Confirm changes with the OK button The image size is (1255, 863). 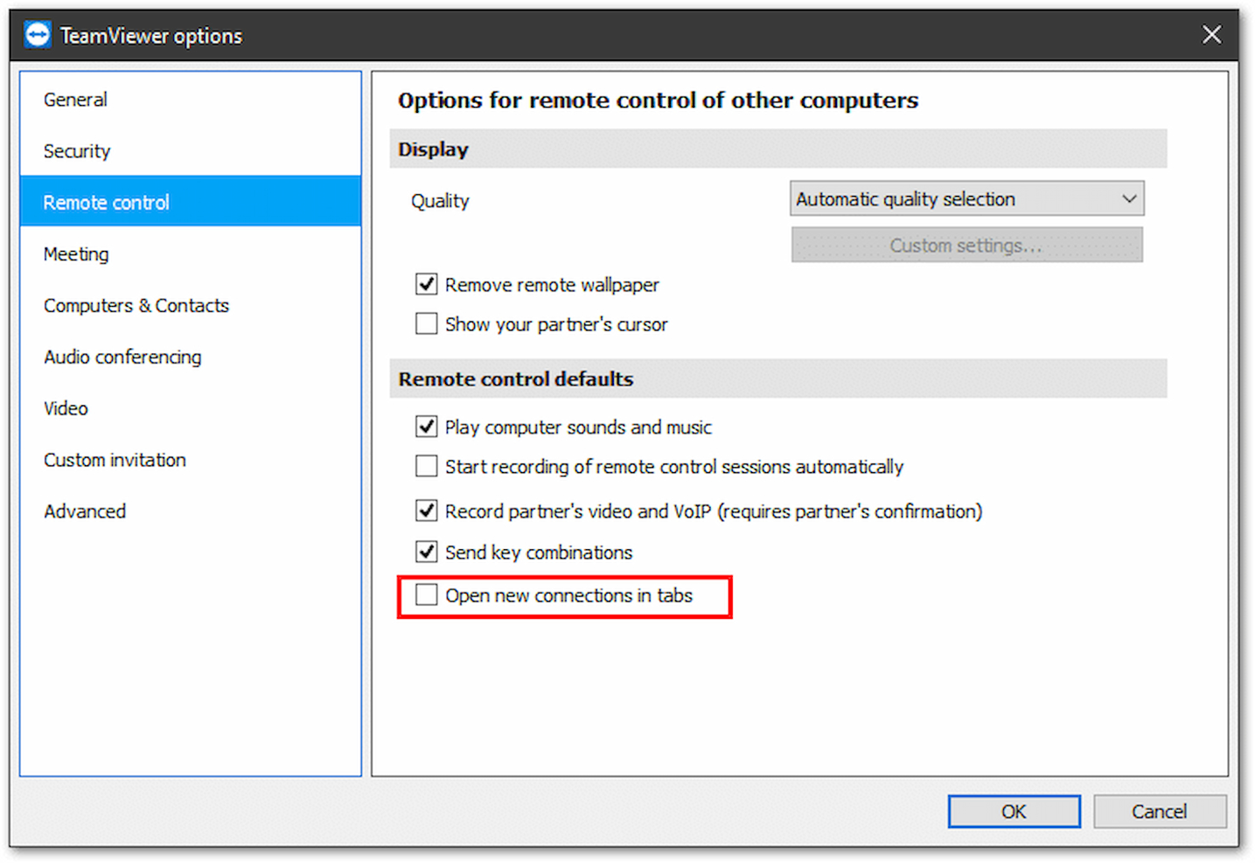point(1014,811)
